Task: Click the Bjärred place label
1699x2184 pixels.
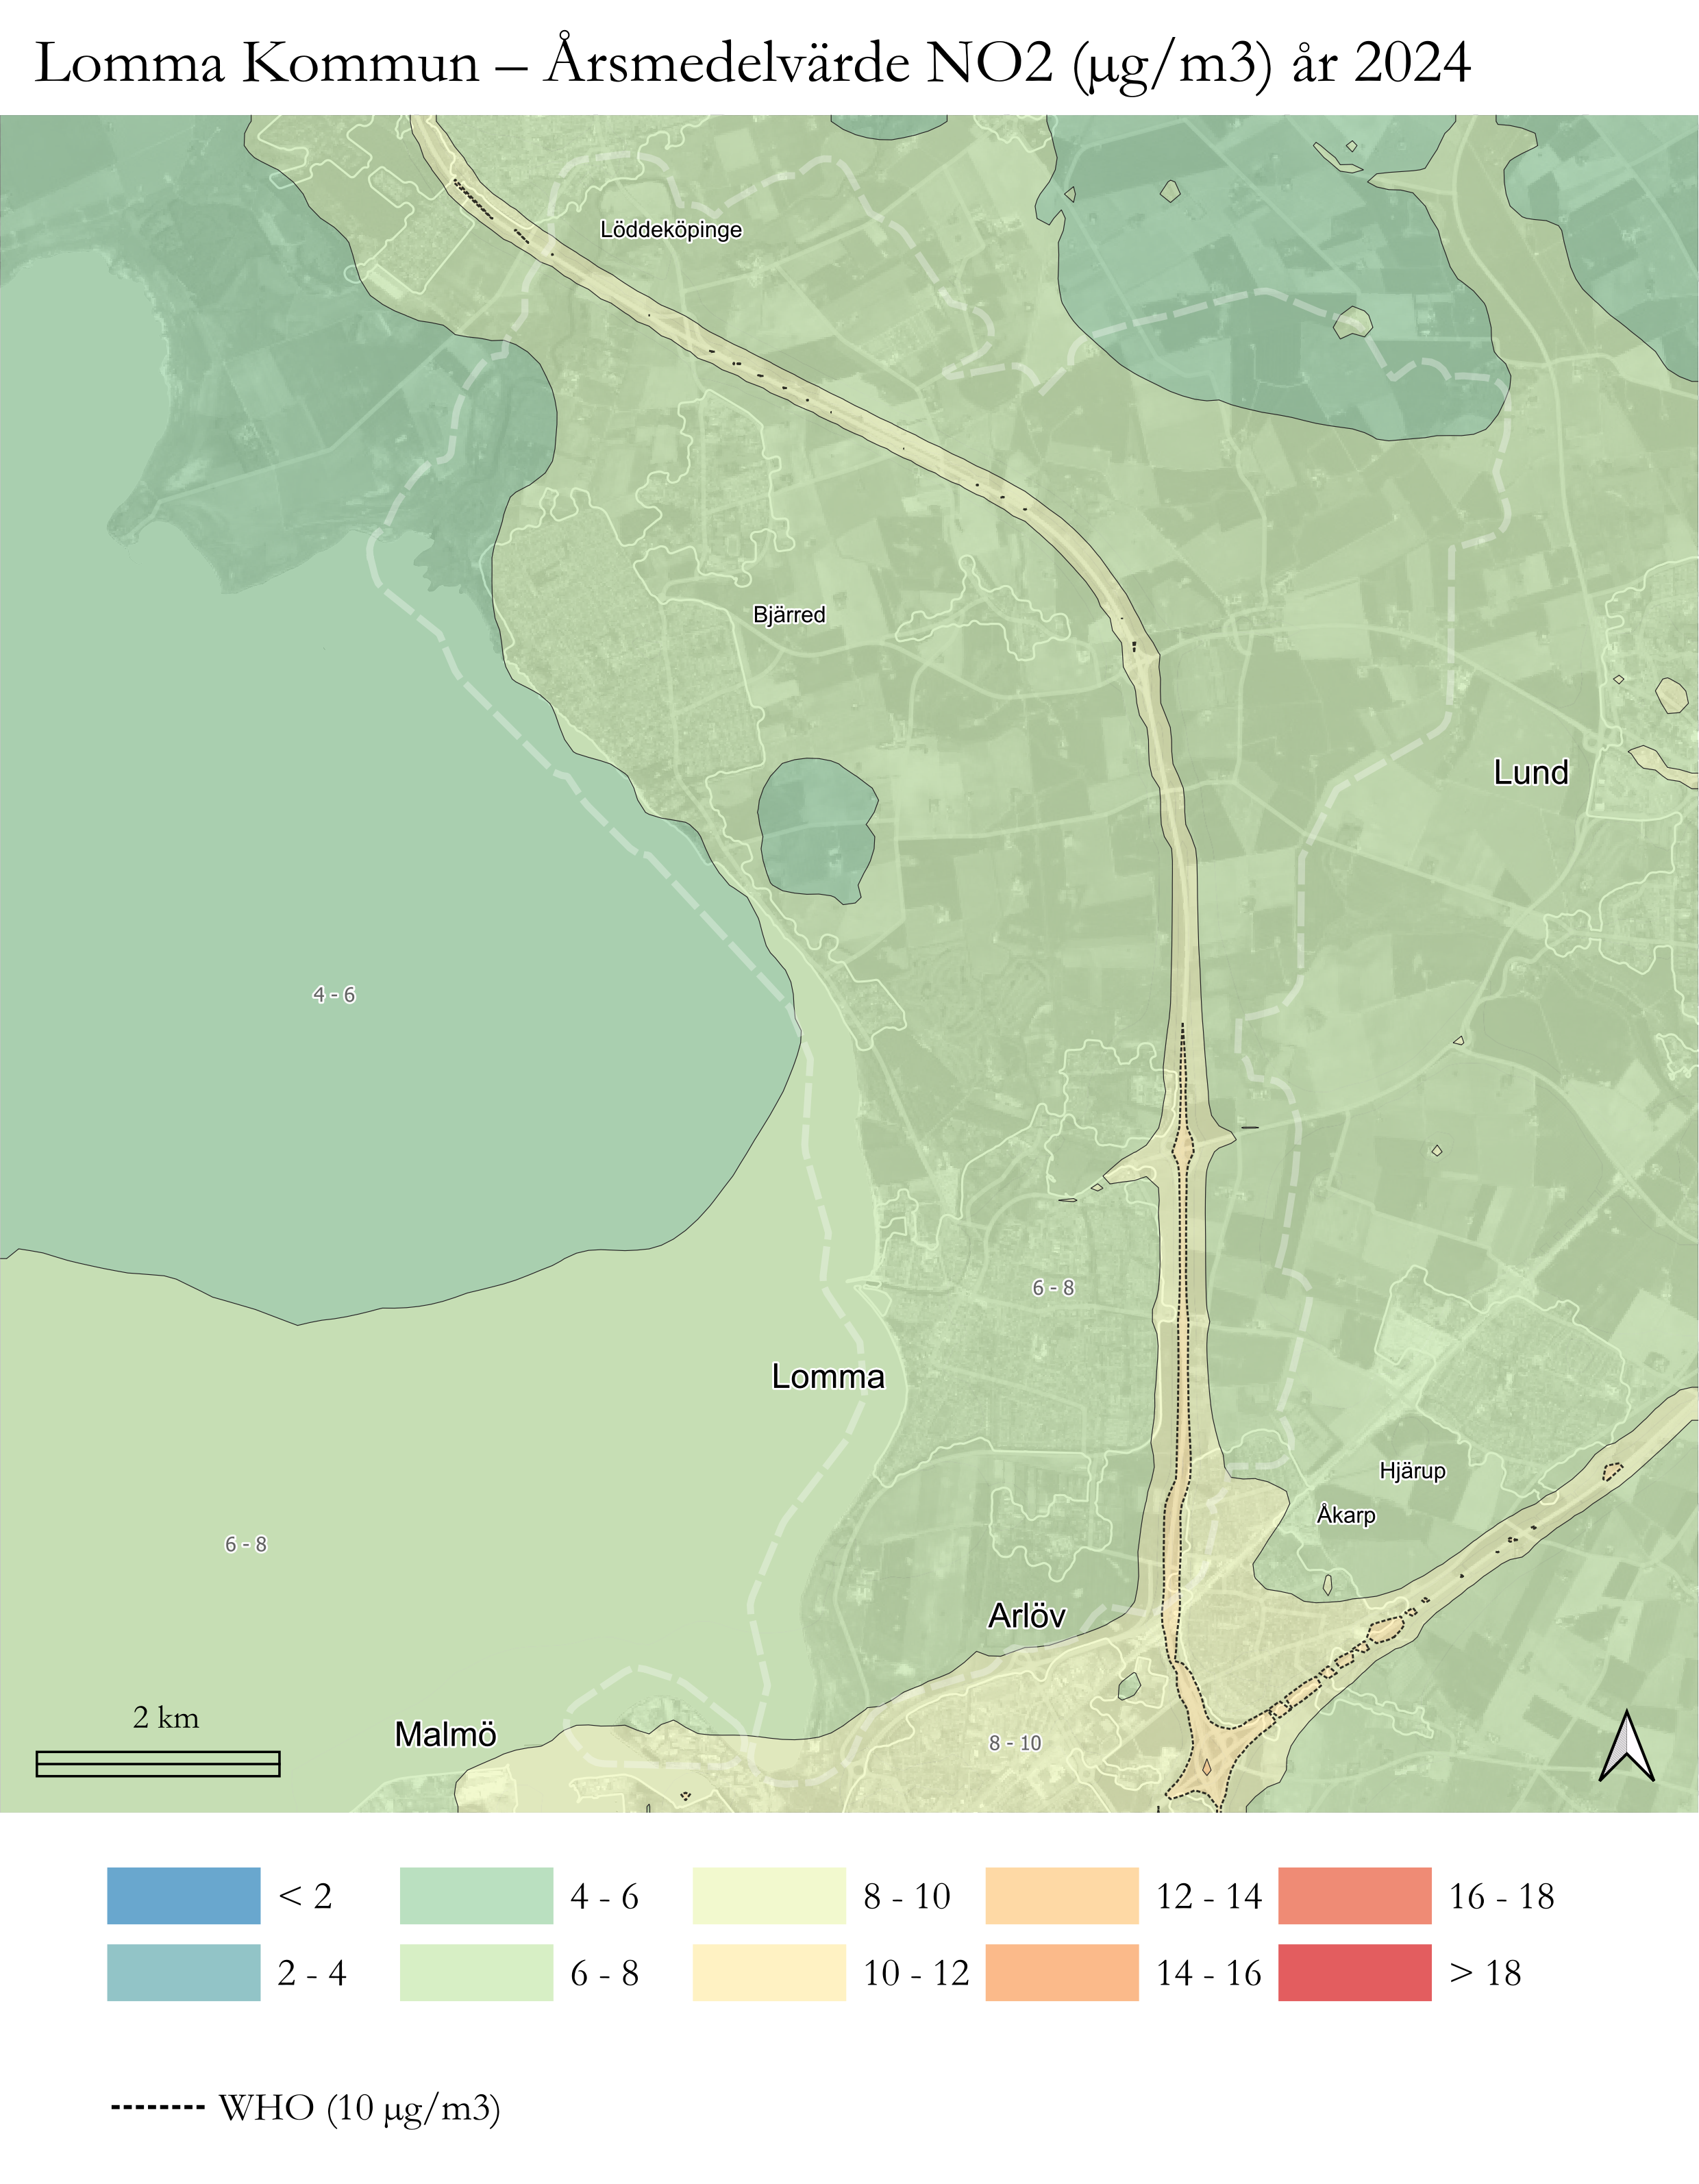Action: 789,615
